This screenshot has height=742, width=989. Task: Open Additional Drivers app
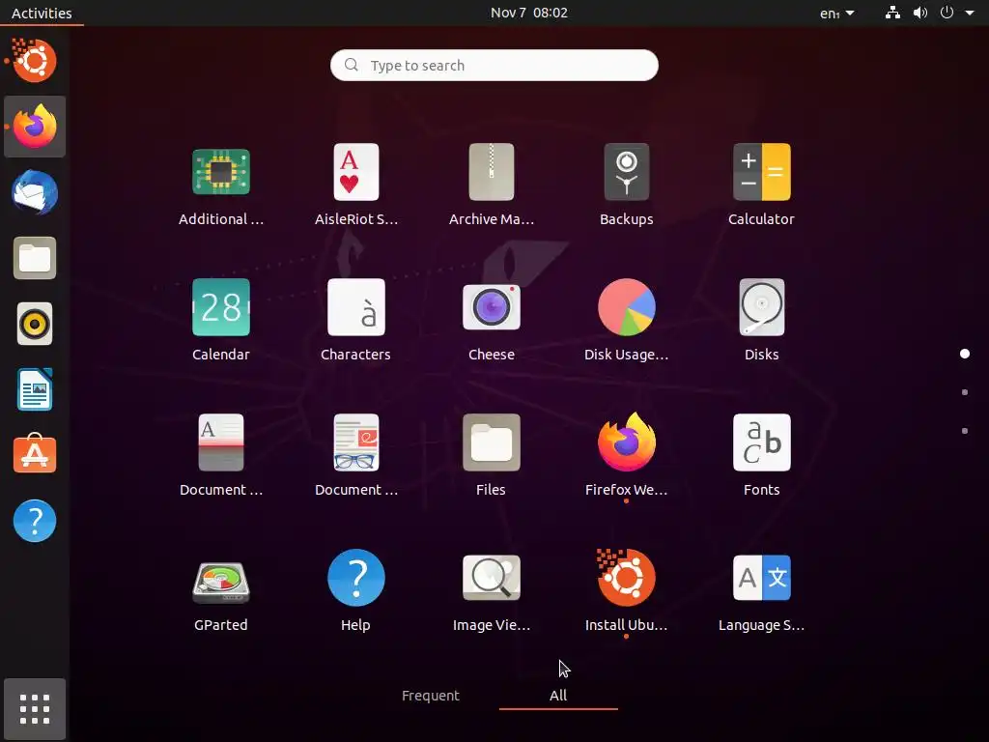(x=221, y=172)
